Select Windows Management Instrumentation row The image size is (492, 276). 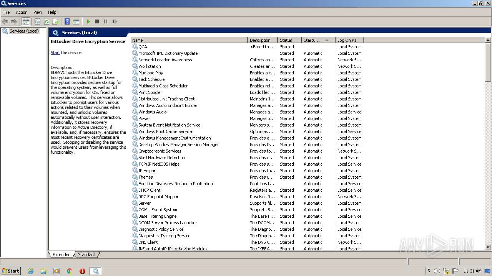(247, 138)
